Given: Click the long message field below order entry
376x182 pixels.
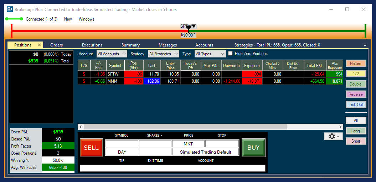Looking at the screenshot, I should point(172,168).
